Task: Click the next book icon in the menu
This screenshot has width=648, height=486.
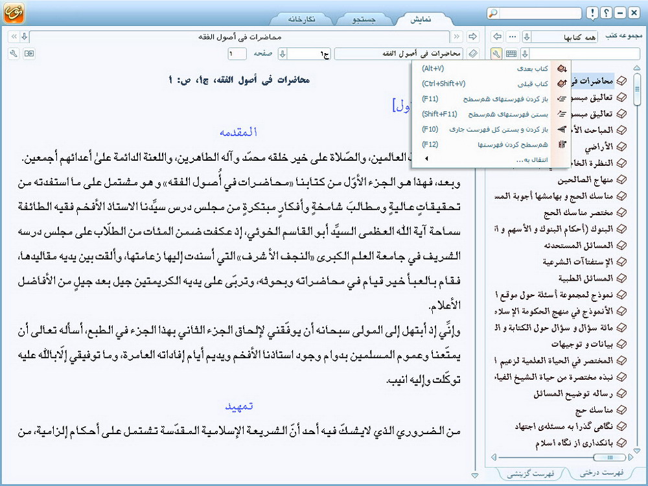Action: click(x=562, y=68)
